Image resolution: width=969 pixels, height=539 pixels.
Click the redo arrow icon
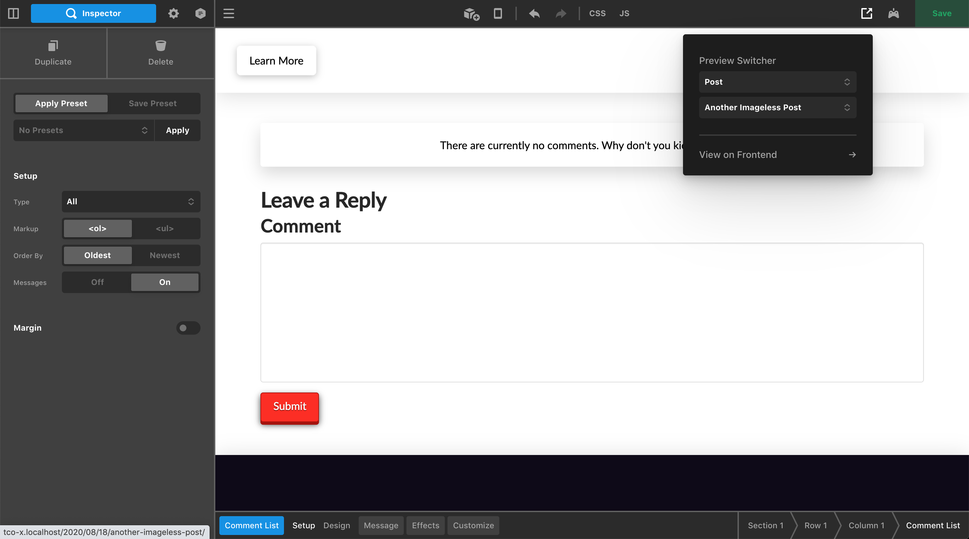point(561,14)
